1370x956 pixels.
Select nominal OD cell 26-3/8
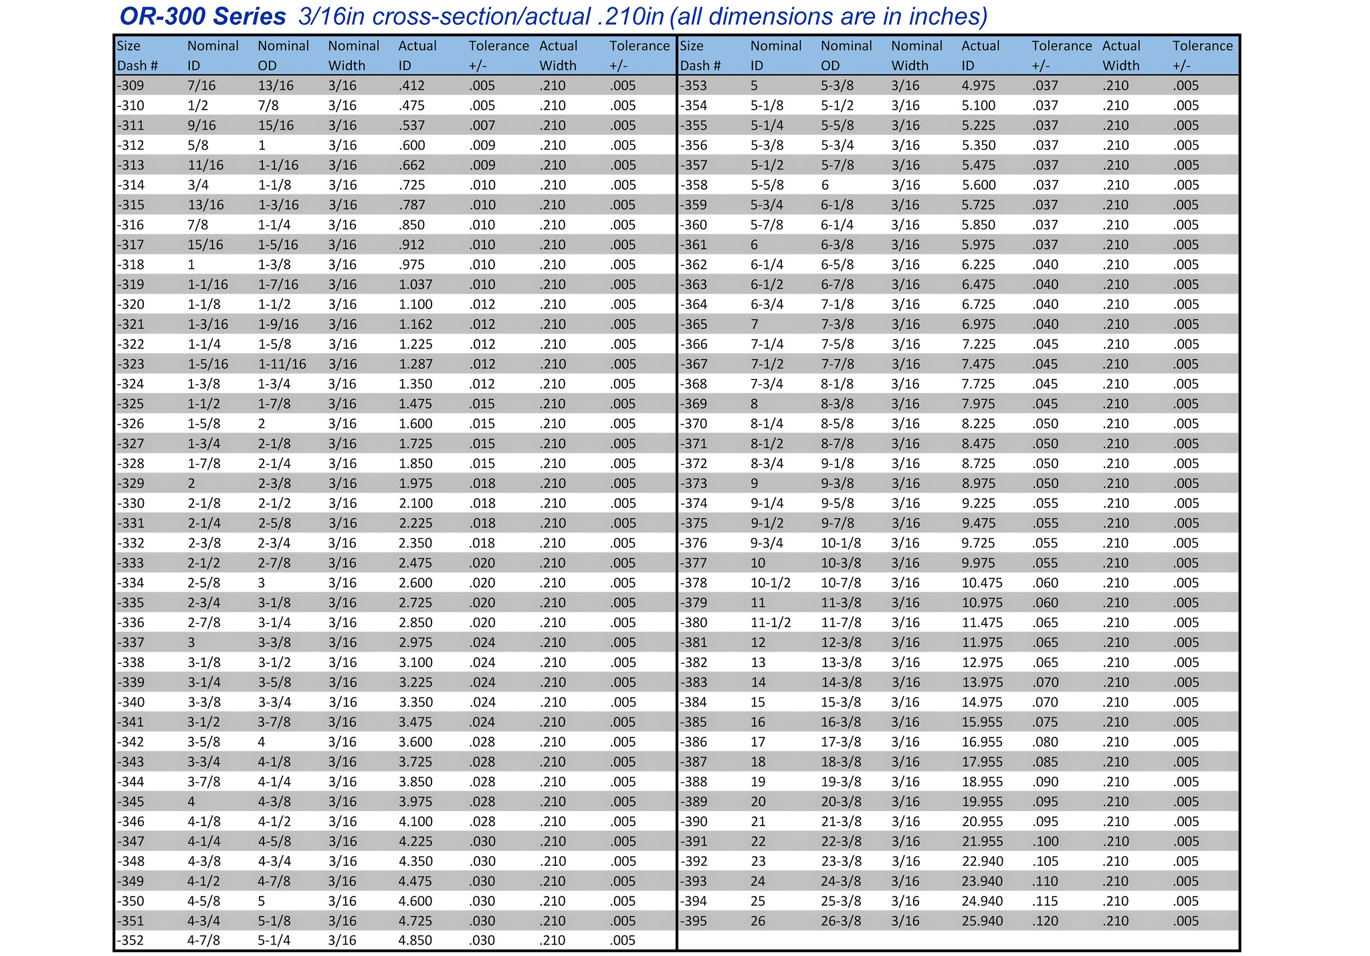[x=841, y=921]
